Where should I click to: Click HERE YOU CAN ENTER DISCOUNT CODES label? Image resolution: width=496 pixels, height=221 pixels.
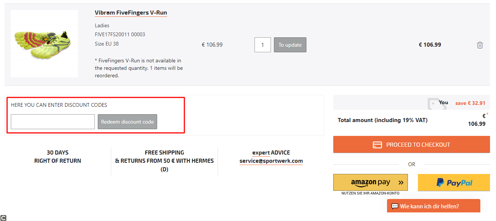[x=59, y=105]
